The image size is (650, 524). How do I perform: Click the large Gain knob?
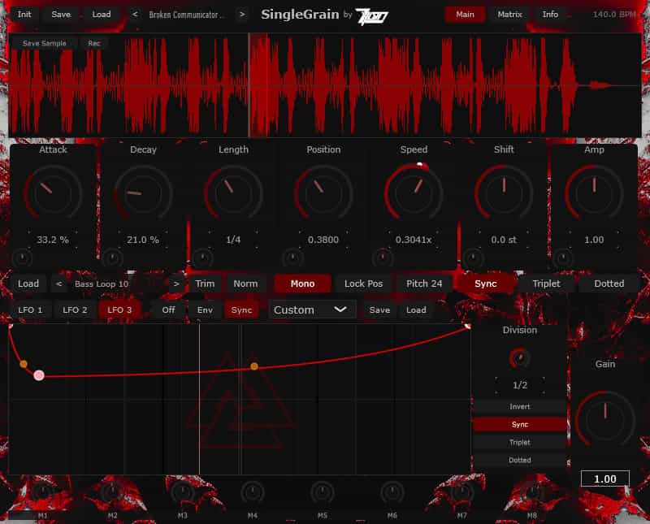tap(605, 419)
